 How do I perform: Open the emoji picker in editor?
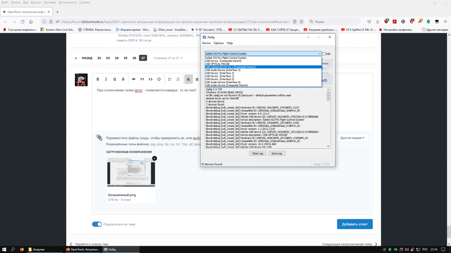coord(159,79)
